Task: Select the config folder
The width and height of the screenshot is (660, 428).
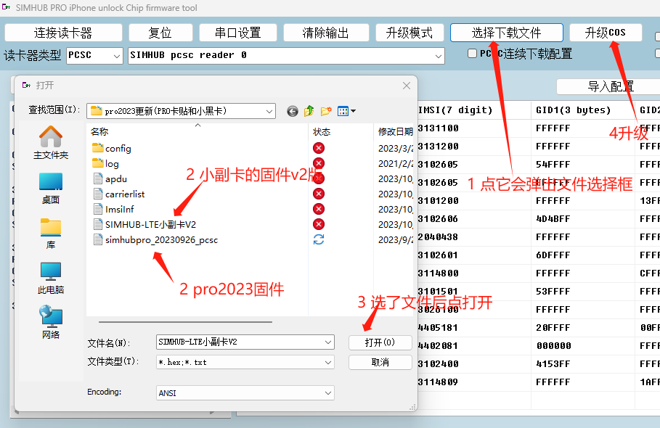Action: click(x=112, y=148)
